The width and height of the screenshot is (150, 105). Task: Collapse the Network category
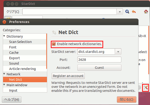click(4, 74)
